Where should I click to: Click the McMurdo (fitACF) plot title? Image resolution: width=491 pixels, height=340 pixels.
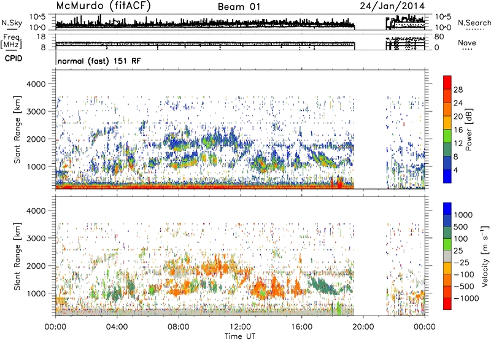point(103,6)
